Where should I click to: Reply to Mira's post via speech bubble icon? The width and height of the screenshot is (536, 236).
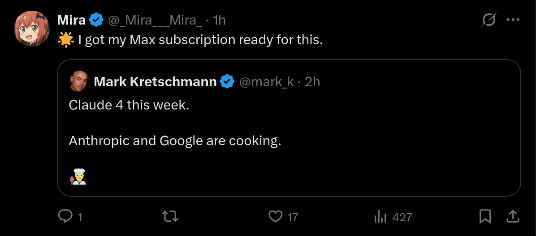point(65,217)
